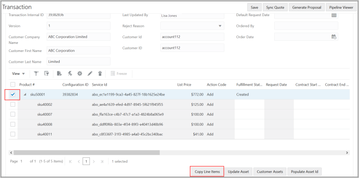Click the Customer Id field with account112

coord(192,37)
